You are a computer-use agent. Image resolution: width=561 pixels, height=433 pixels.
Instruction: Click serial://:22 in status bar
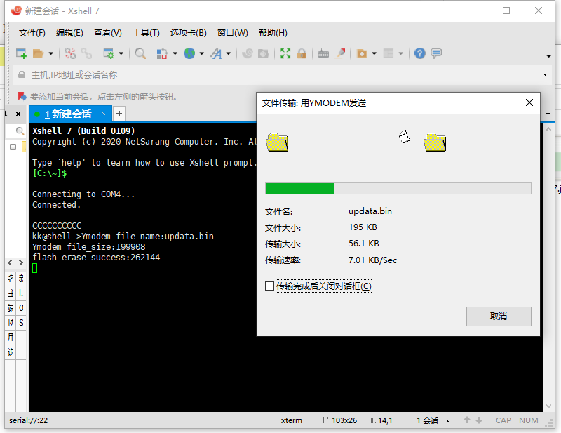pyautogui.click(x=28, y=420)
